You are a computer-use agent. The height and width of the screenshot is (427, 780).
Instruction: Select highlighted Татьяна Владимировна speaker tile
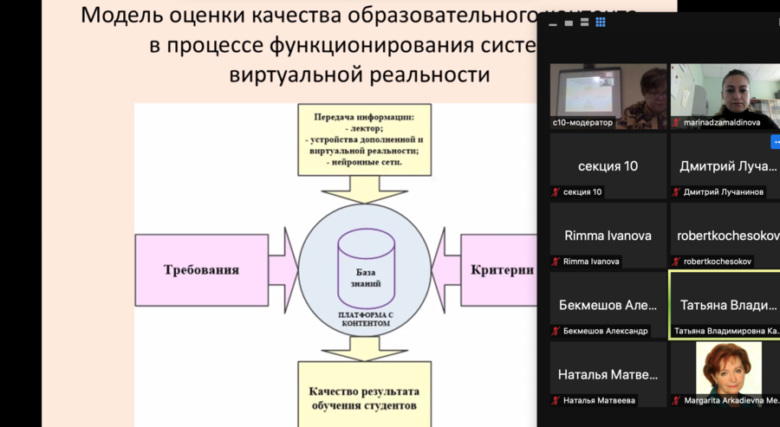click(x=724, y=304)
